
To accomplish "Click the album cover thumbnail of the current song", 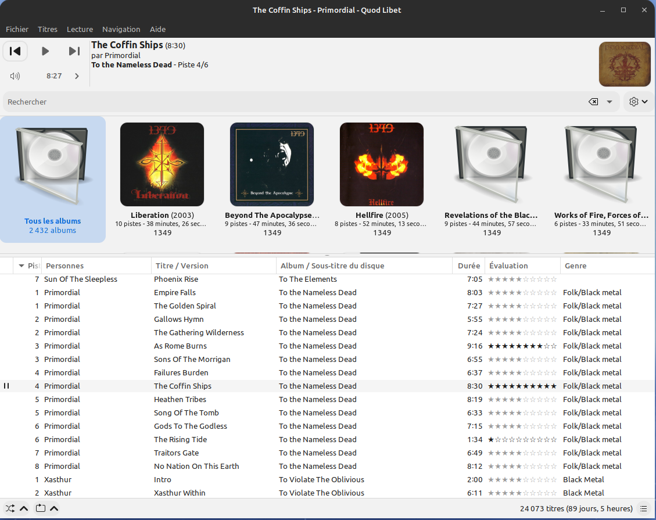I will tap(625, 64).
